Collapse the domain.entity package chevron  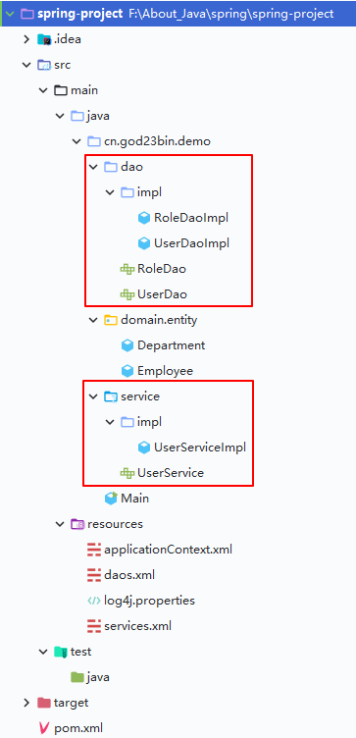coord(92,320)
